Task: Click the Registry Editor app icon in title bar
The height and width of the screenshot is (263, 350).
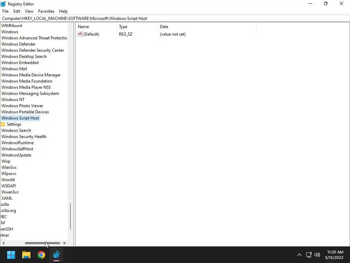Action: tap(3, 4)
